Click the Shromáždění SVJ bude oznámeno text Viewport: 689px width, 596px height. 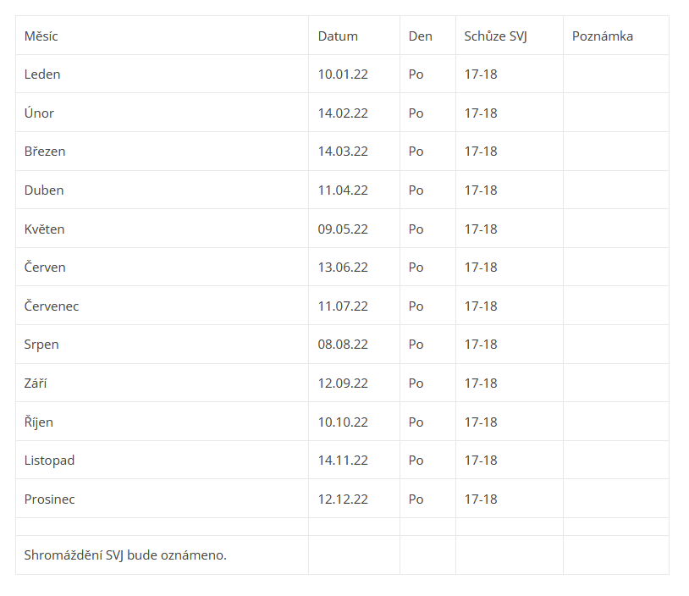(125, 555)
